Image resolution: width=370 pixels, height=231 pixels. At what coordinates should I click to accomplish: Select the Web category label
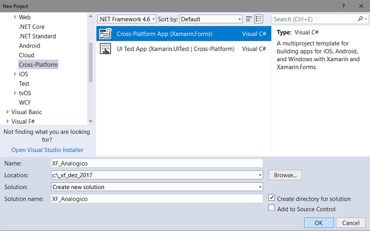25,17
